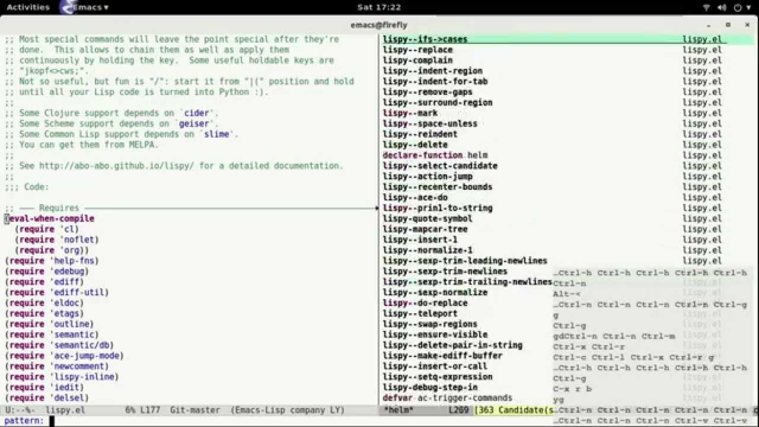Click (Emacs-Lisp company LY) mode indicator
Image resolution: width=759 pixels, height=427 pixels.
point(287,410)
